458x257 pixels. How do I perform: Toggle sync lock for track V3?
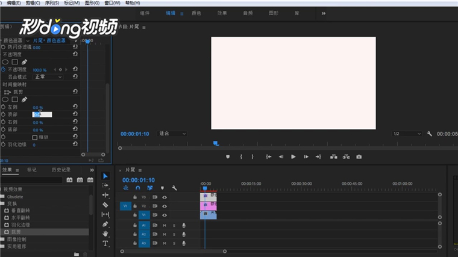click(155, 197)
